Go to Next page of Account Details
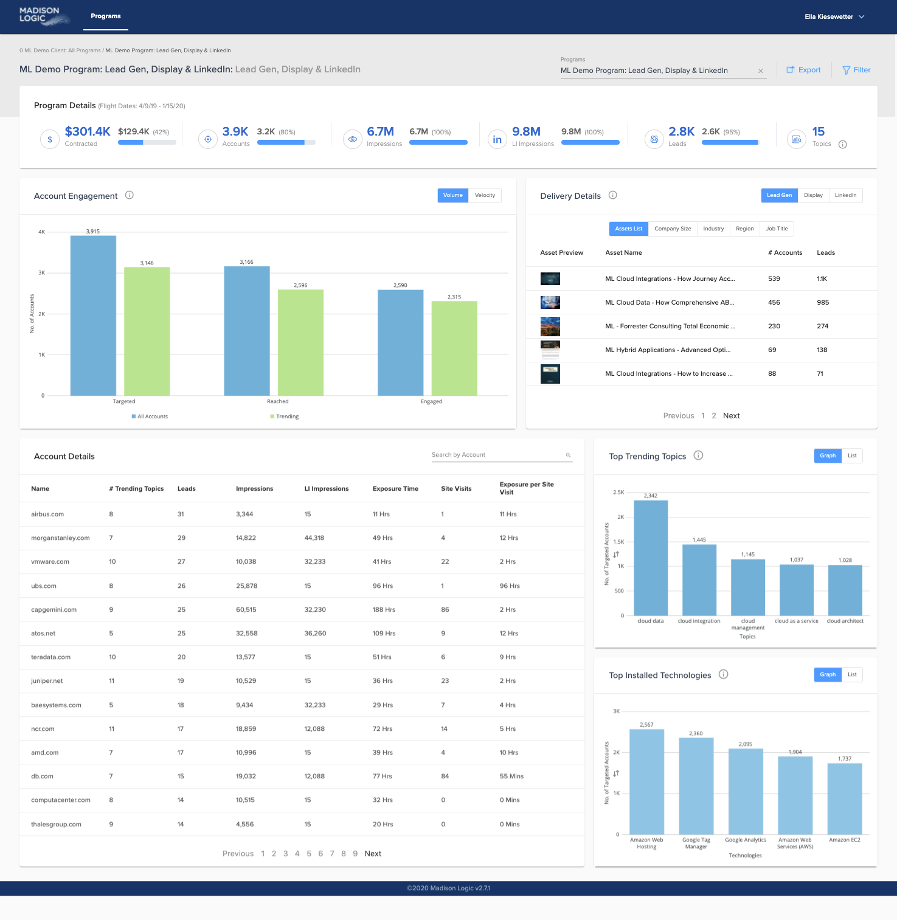The image size is (897, 920). pyautogui.click(x=373, y=854)
